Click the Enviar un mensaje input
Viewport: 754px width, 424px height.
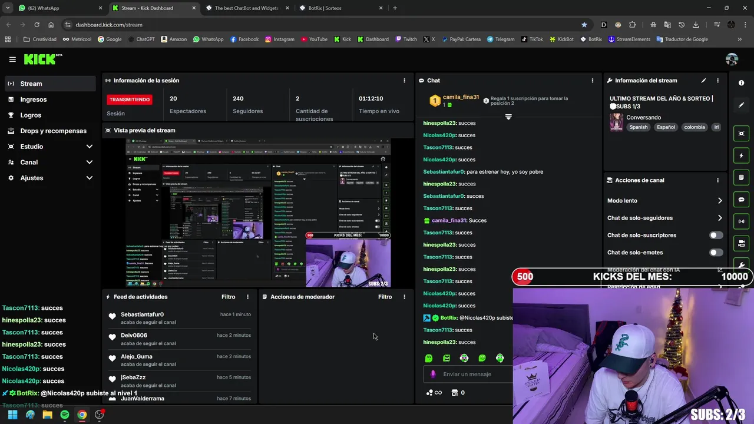(468, 374)
